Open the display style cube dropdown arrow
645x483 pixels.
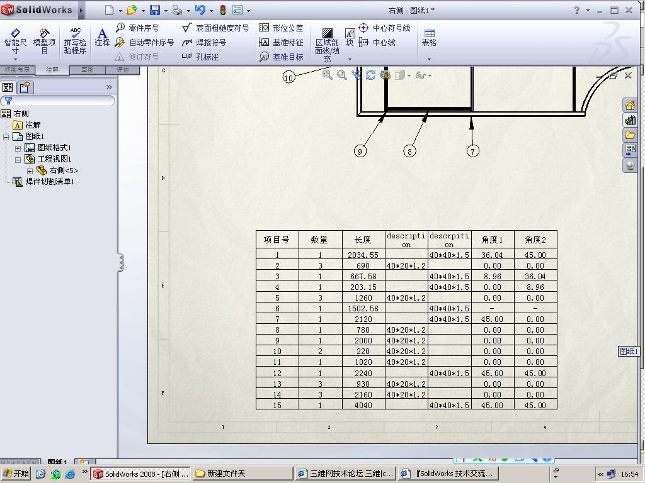(408, 75)
